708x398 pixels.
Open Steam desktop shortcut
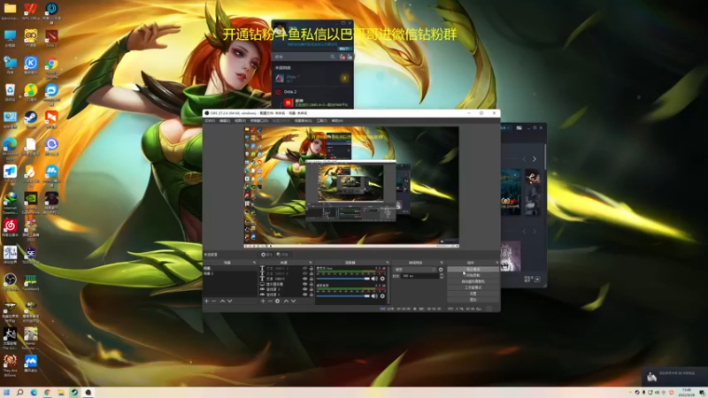(31, 119)
